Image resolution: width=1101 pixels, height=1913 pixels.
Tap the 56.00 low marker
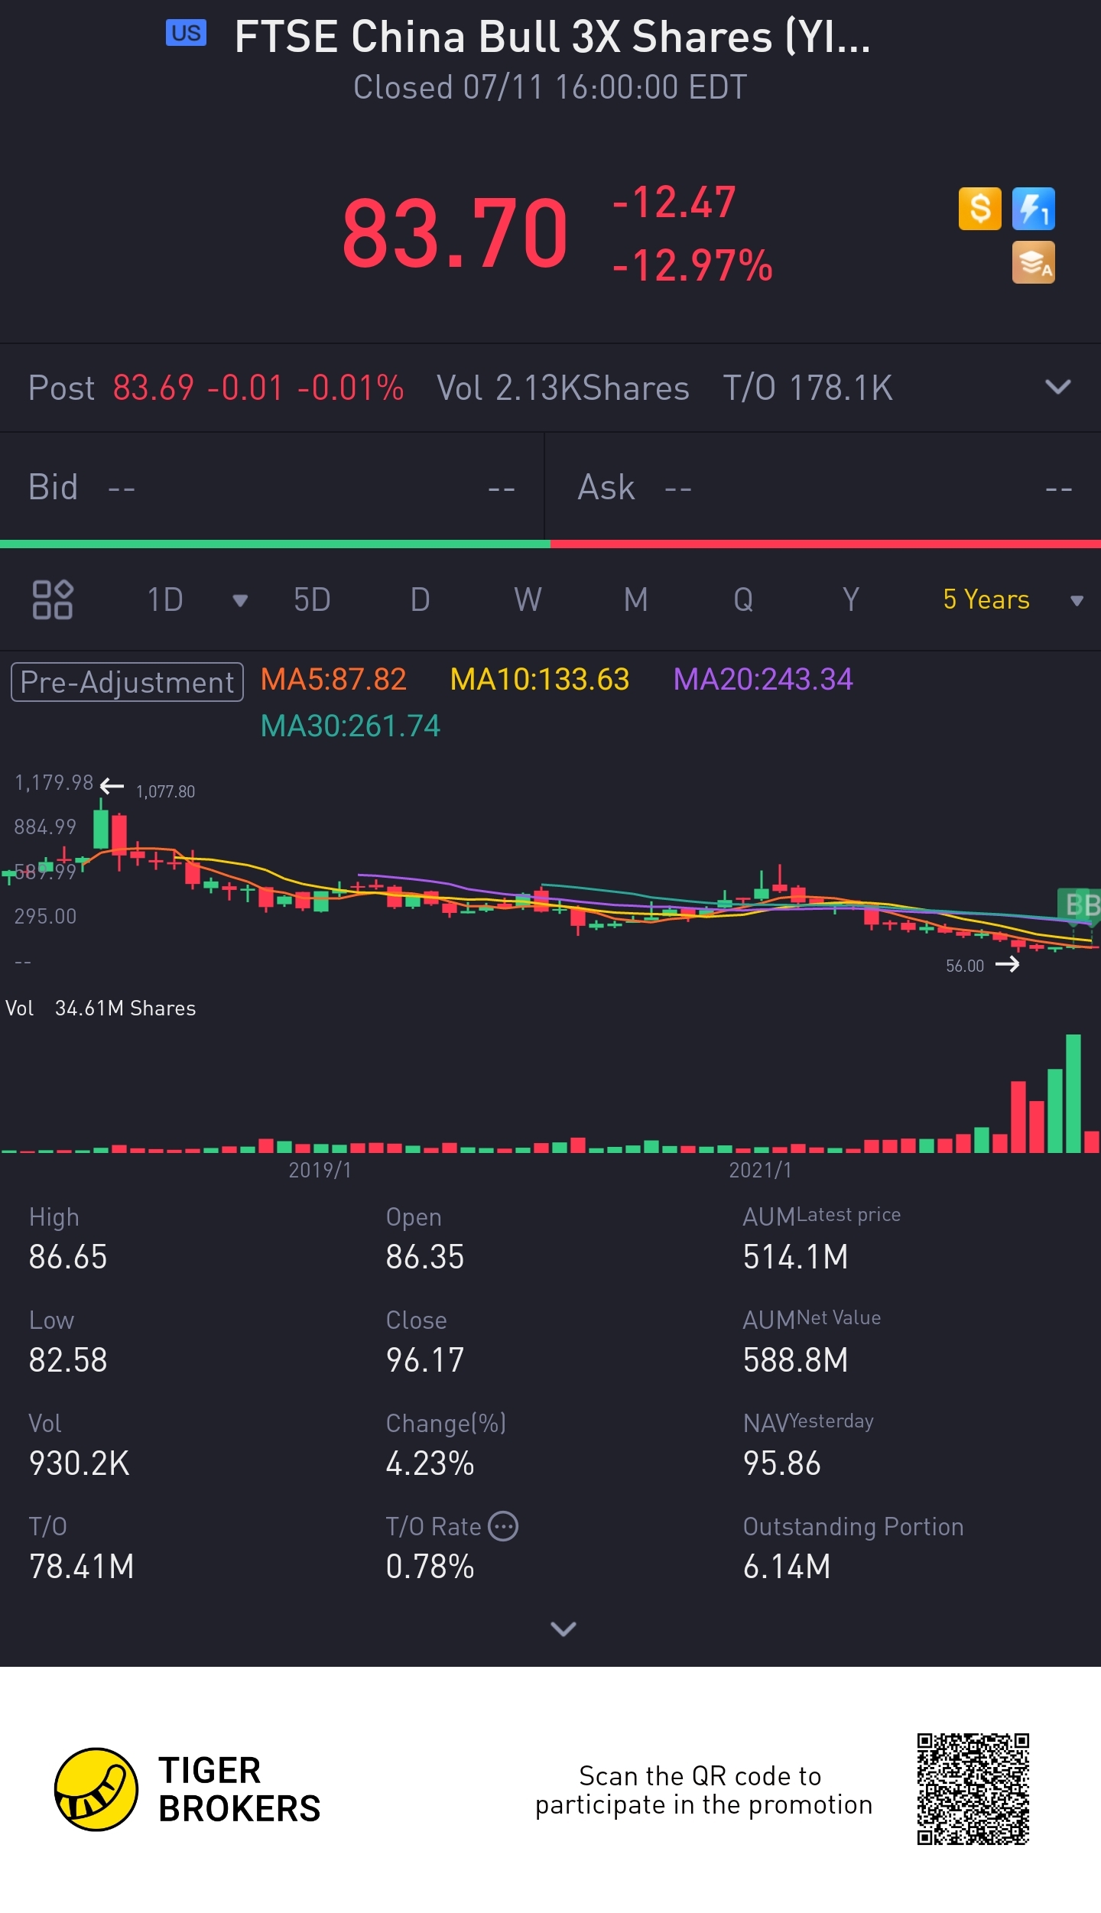coord(965,966)
